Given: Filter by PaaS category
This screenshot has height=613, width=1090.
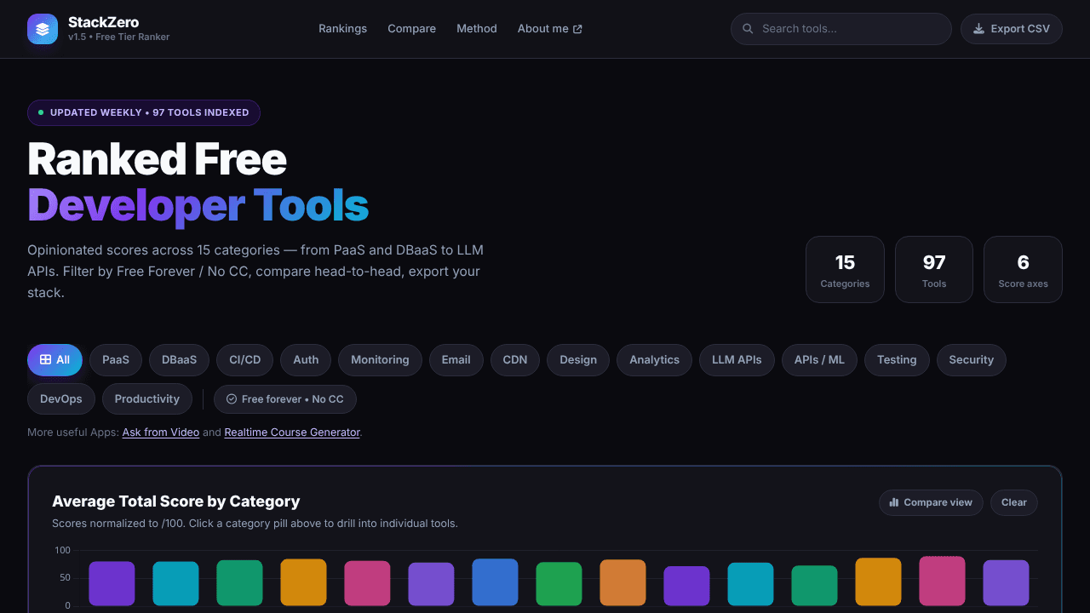Looking at the screenshot, I should (116, 360).
